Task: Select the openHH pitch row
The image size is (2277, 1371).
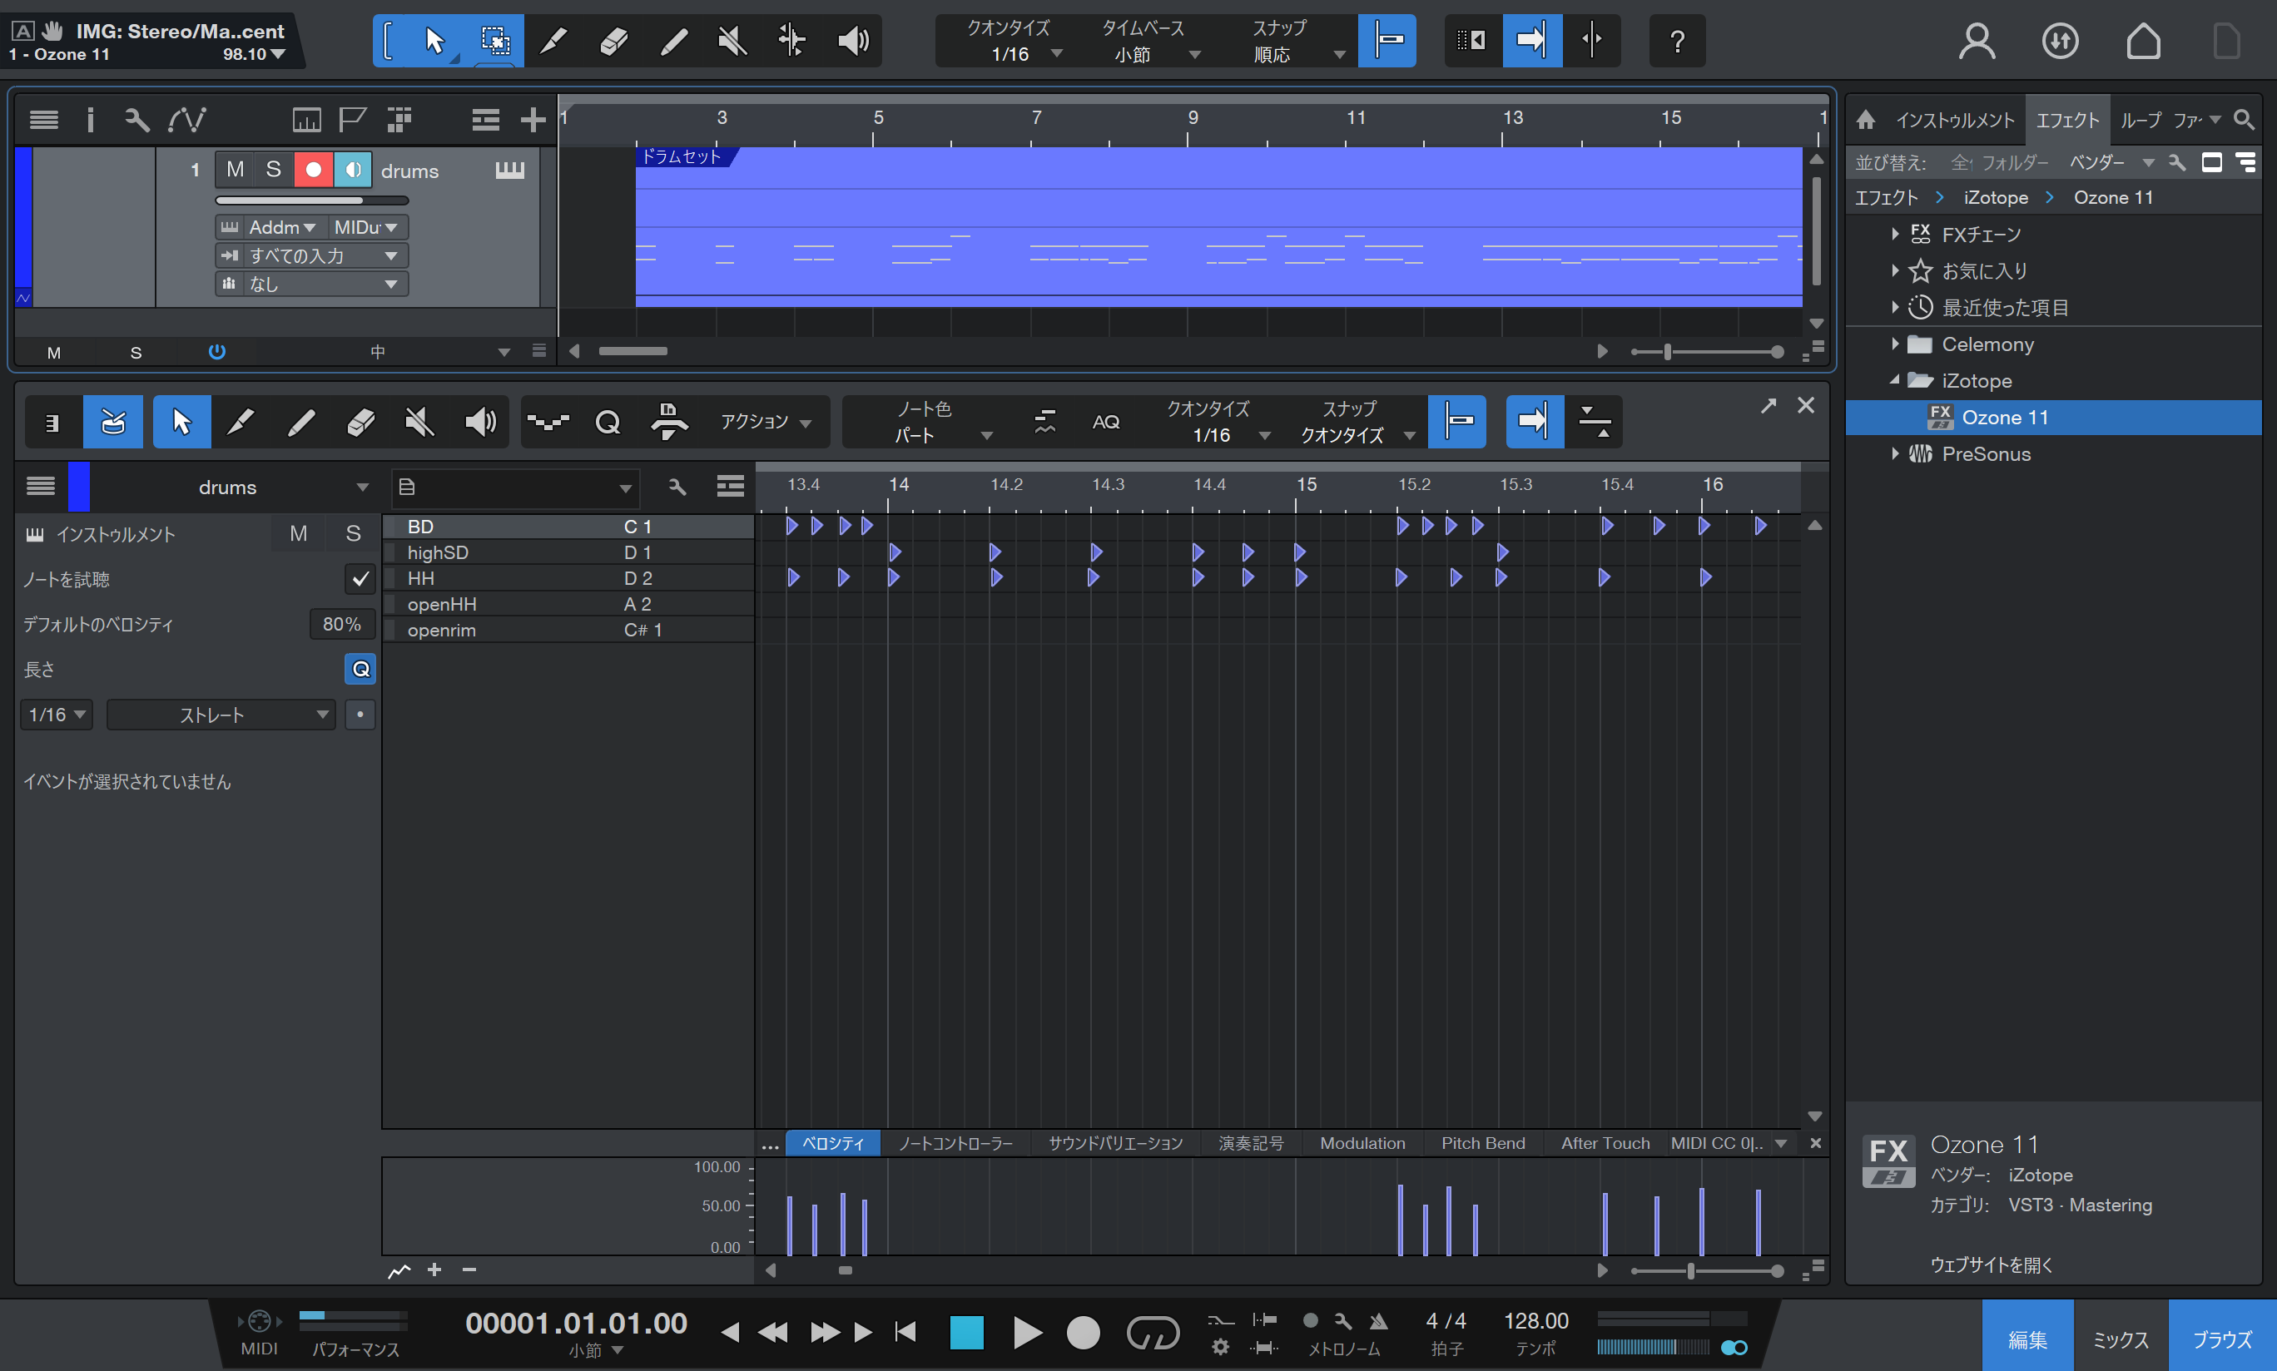Action: (x=568, y=604)
